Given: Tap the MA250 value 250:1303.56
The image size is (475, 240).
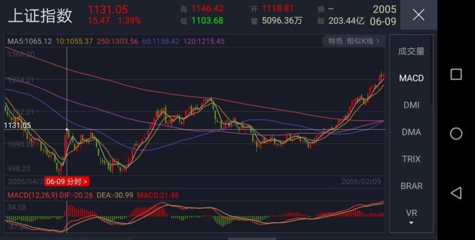Looking at the screenshot, I should [117, 41].
